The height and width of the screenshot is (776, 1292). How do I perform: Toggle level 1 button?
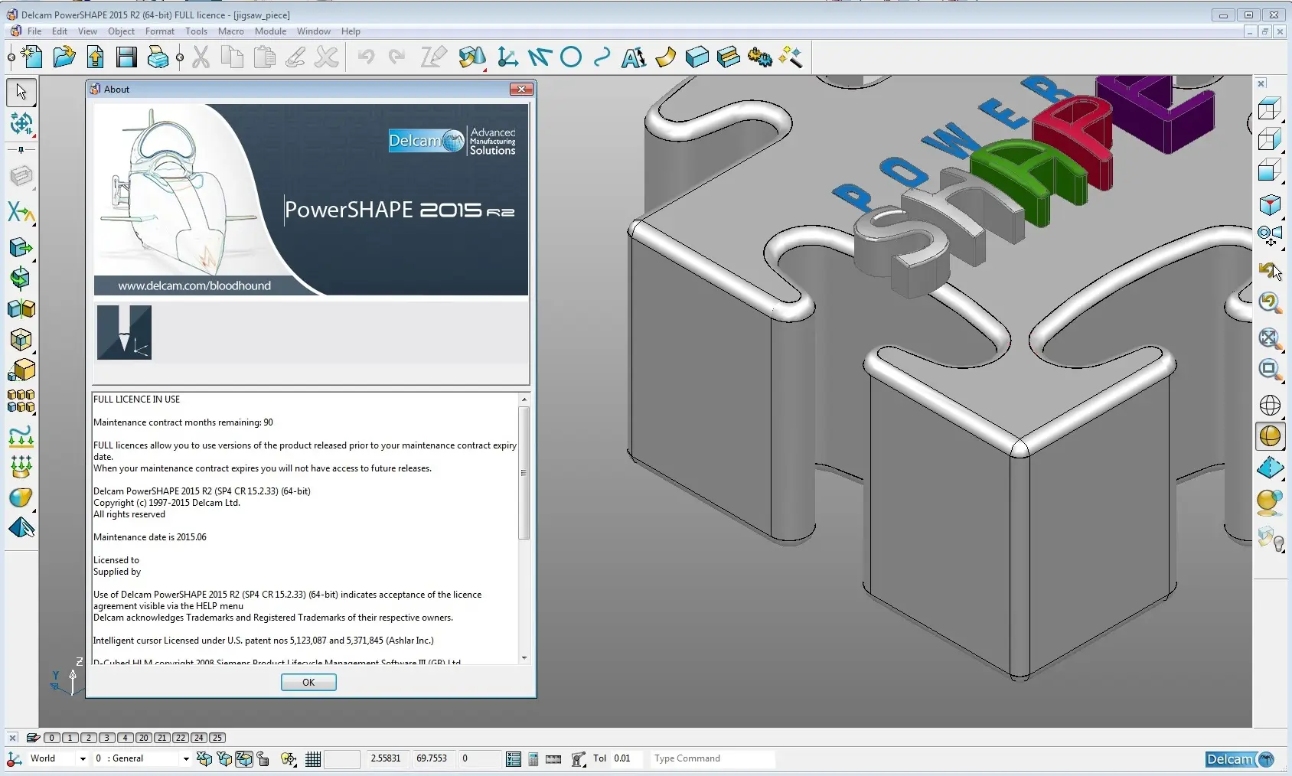[x=70, y=738]
